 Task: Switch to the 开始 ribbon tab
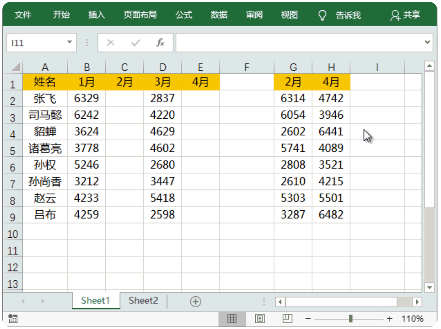(61, 15)
